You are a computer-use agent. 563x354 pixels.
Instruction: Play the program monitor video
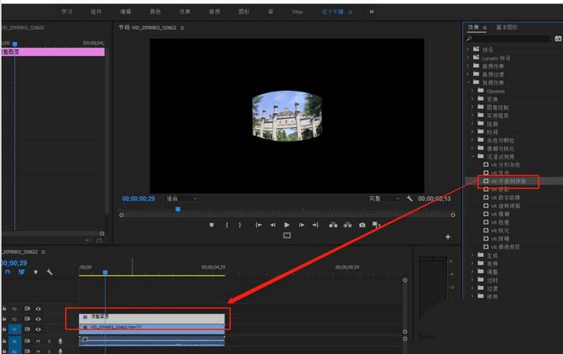pos(287,224)
